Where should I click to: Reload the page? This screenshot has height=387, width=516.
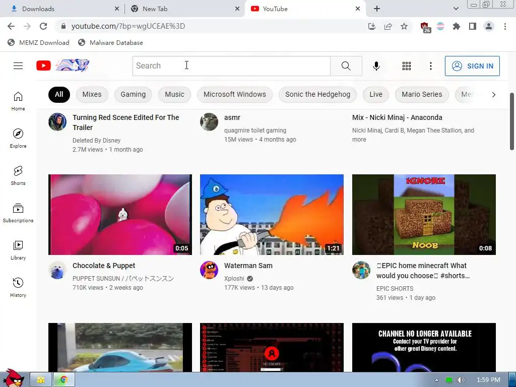tap(43, 26)
